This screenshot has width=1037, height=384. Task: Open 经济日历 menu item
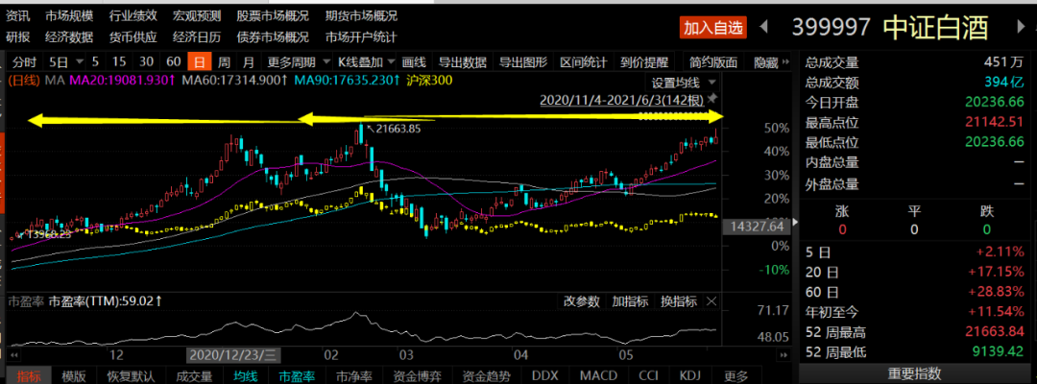pos(197,37)
